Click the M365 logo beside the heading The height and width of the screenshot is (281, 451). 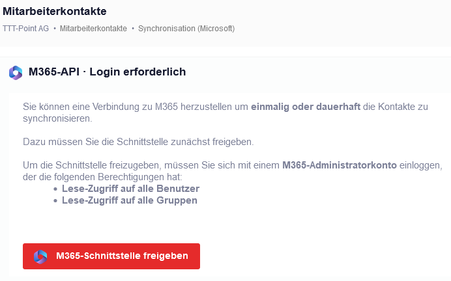(x=16, y=72)
